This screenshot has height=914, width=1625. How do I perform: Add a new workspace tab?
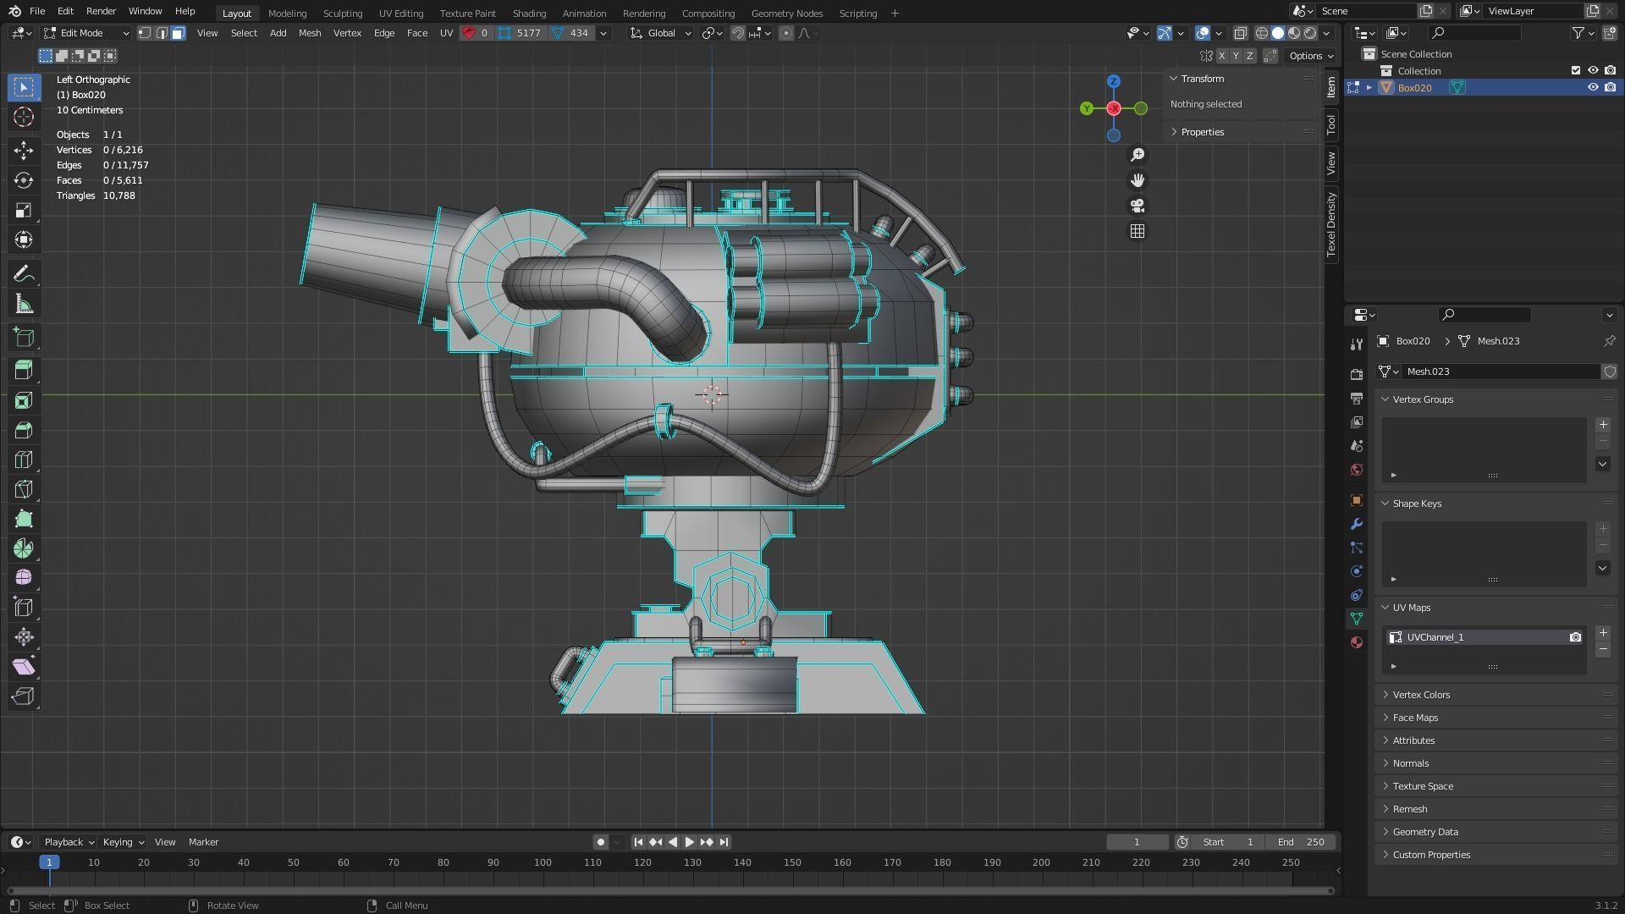point(895,14)
